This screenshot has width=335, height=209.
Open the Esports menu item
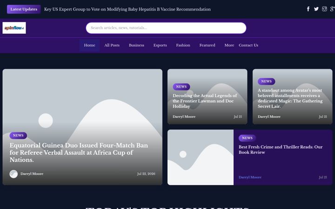pyautogui.click(x=160, y=45)
